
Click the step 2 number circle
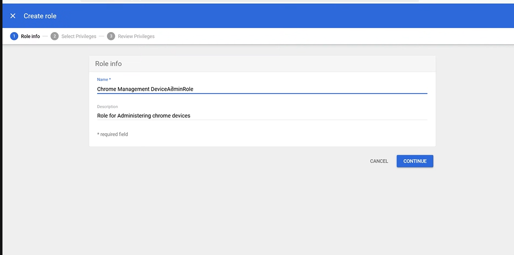click(x=54, y=36)
